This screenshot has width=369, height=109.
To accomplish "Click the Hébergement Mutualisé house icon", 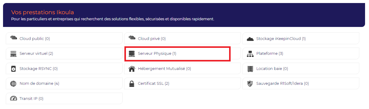I will click(x=132, y=68).
